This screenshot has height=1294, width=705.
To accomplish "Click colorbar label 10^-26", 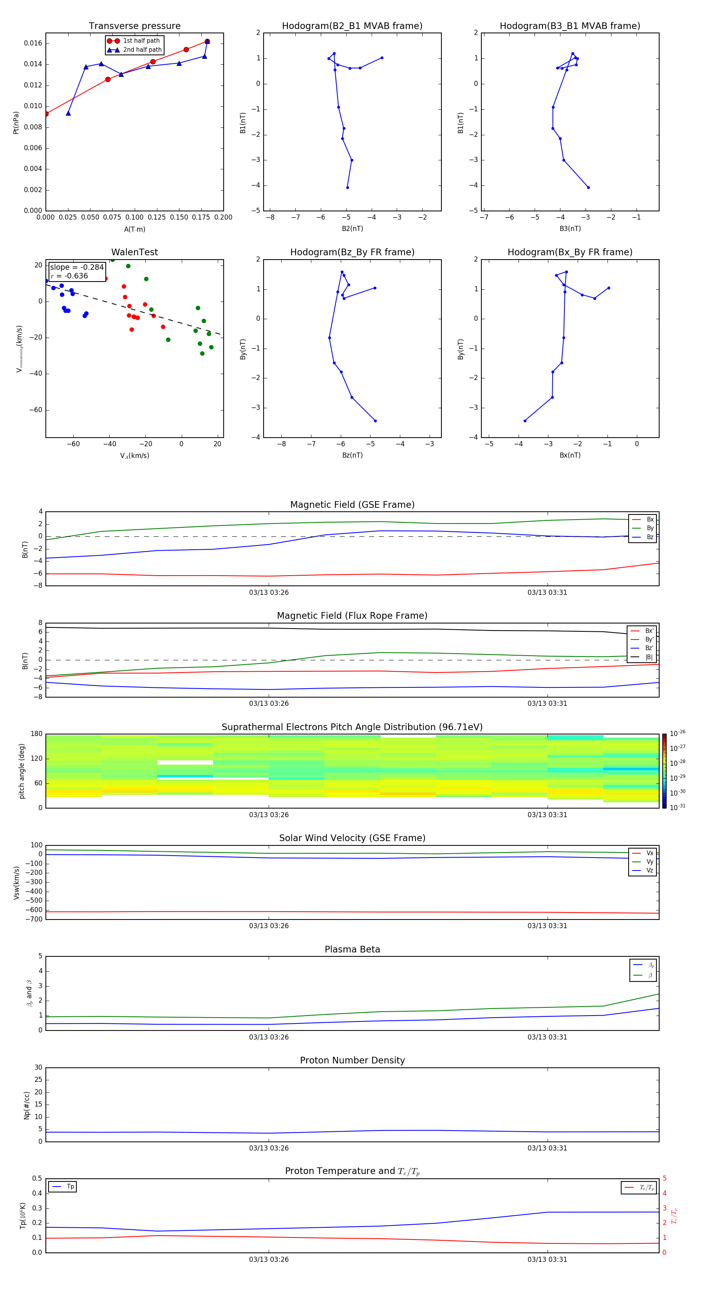I will coord(678,733).
